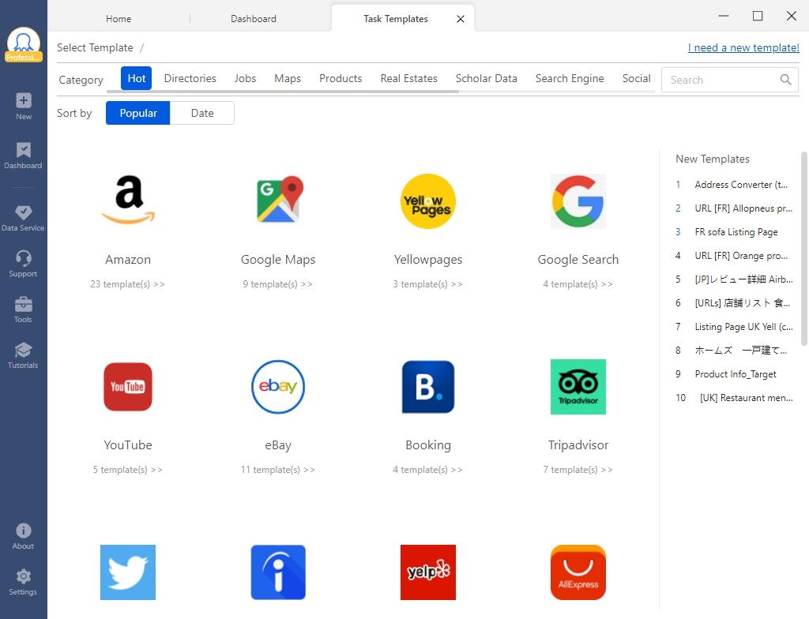Open new template 'Product Info_Target'

pyautogui.click(x=736, y=374)
